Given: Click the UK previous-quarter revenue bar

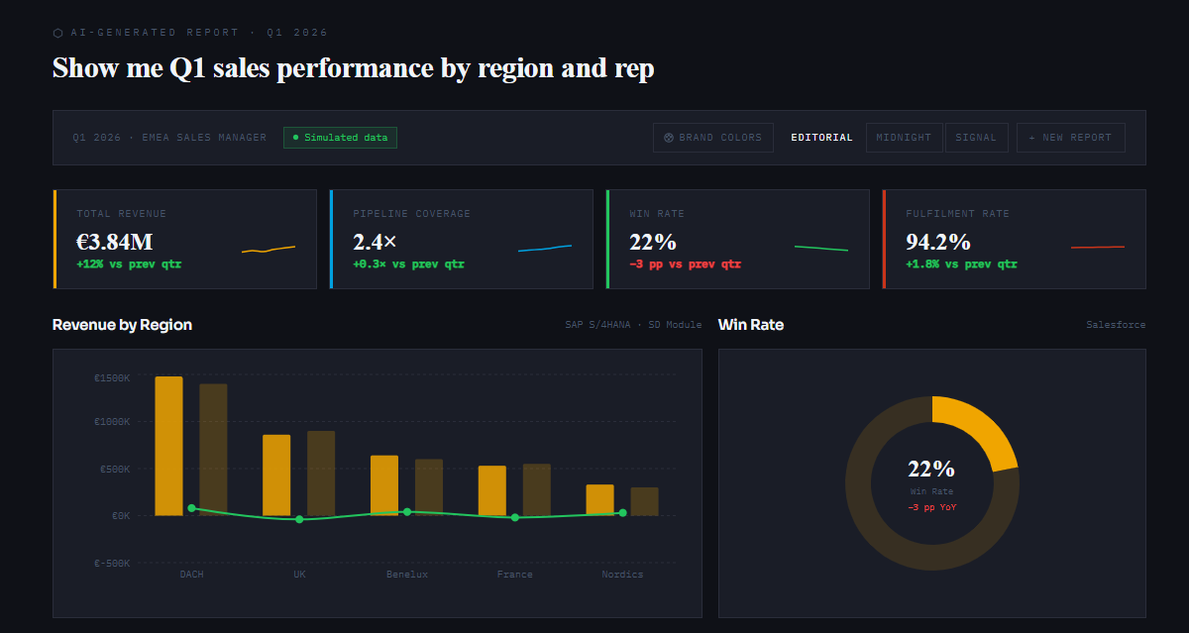Looking at the screenshot, I should pyautogui.click(x=321, y=474).
